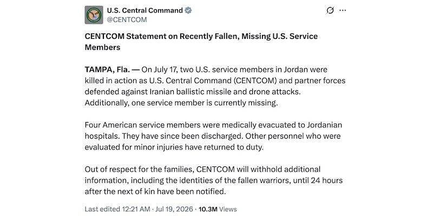433x216 pixels.
Task: Click the 12:21 AM timestamp
Action: 135,209
